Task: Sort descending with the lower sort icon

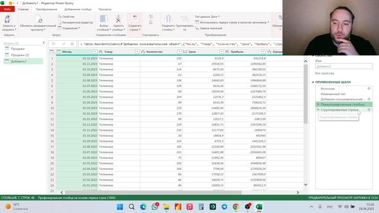Action: (151, 22)
